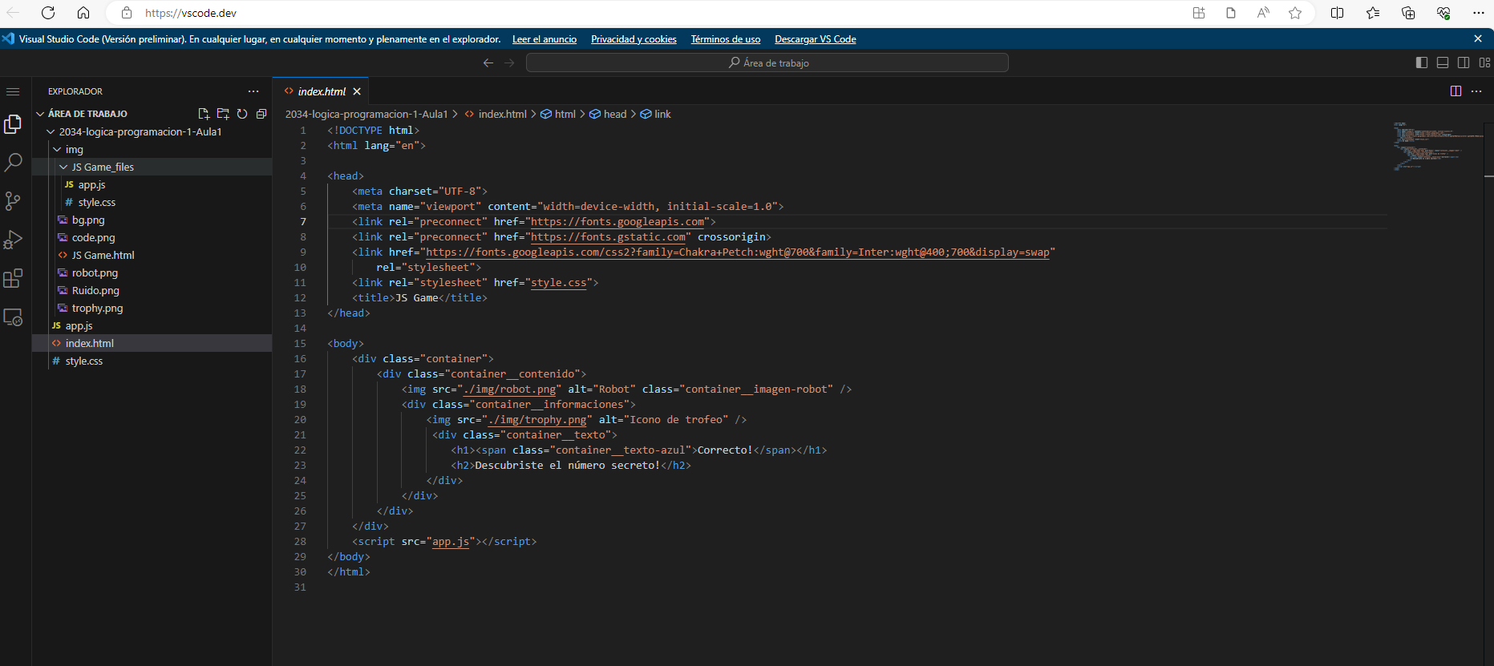The height and width of the screenshot is (666, 1494).
Task: Create a new file in the workspace
Action: (x=204, y=114)
